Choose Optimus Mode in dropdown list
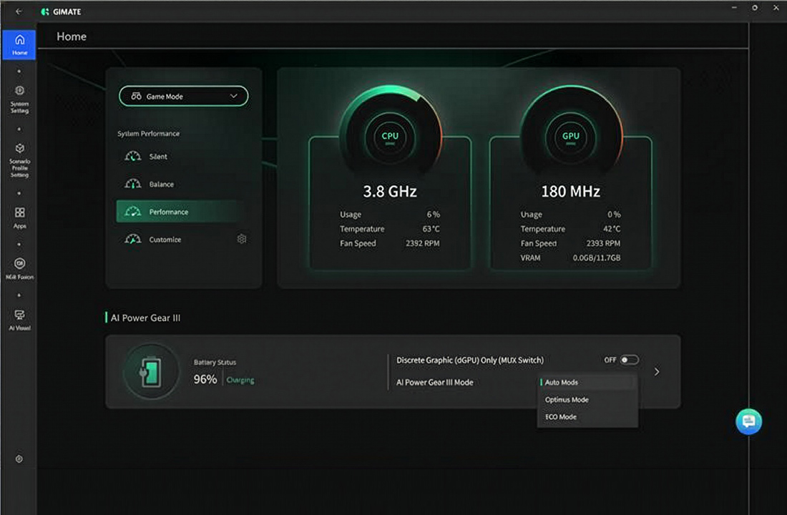Viewport: 787px width, 515px height. tap(587, 400)
